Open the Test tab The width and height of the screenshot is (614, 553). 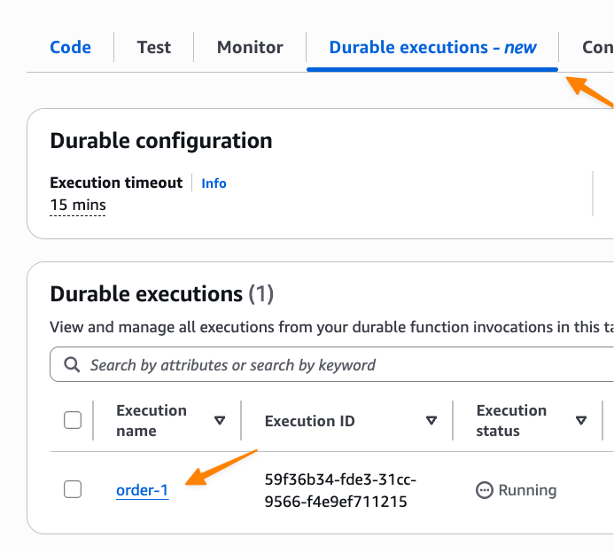(x=154, y=47)
